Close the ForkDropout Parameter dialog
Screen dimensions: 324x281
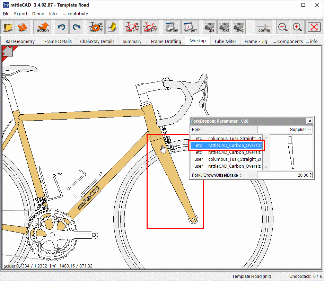[x=309, y=121]
